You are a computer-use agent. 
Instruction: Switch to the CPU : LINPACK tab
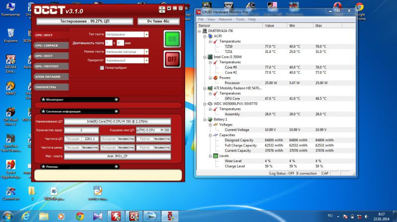click(51, 45)
